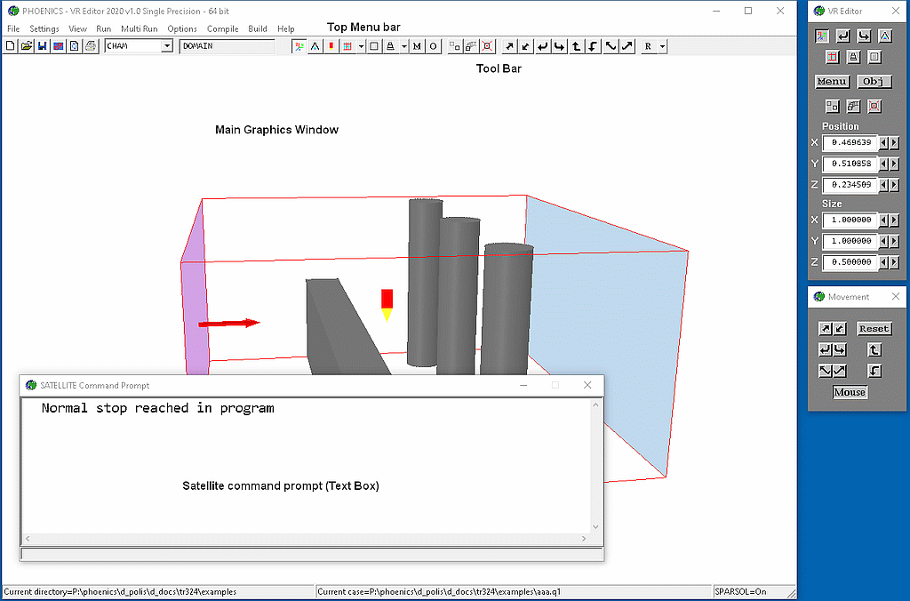Click the Print icon in the toolbar
This screenshot has height=601, width=910.
(90, 46)
